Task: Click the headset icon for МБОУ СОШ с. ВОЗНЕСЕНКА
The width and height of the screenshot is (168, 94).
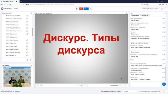Action: pos(27,28)
